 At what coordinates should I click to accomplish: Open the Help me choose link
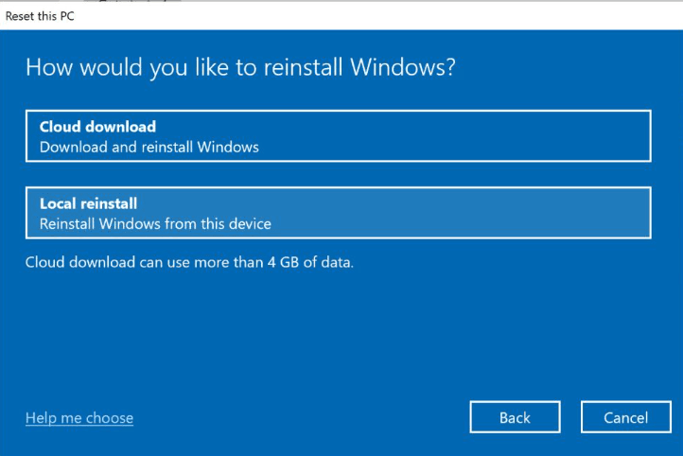(x=79, y=418)
